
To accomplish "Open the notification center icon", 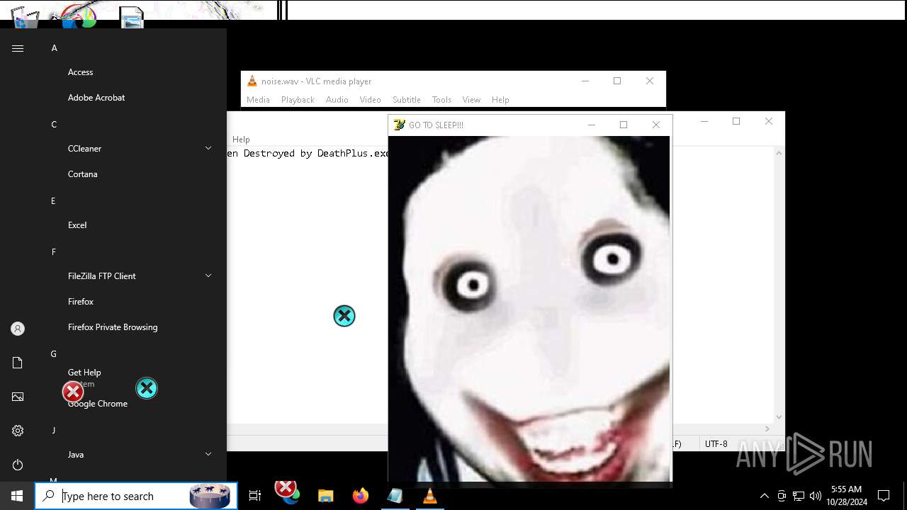I will point(884,496).
